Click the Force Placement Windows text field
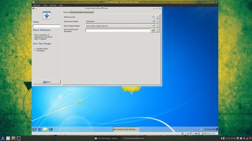252x141 pixels. point(118,31)
